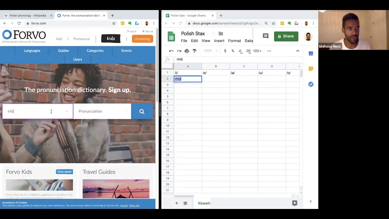Open the Pronunciation type dropdown
The height and width of the screenshot is (219, 389).
(102, 111)
